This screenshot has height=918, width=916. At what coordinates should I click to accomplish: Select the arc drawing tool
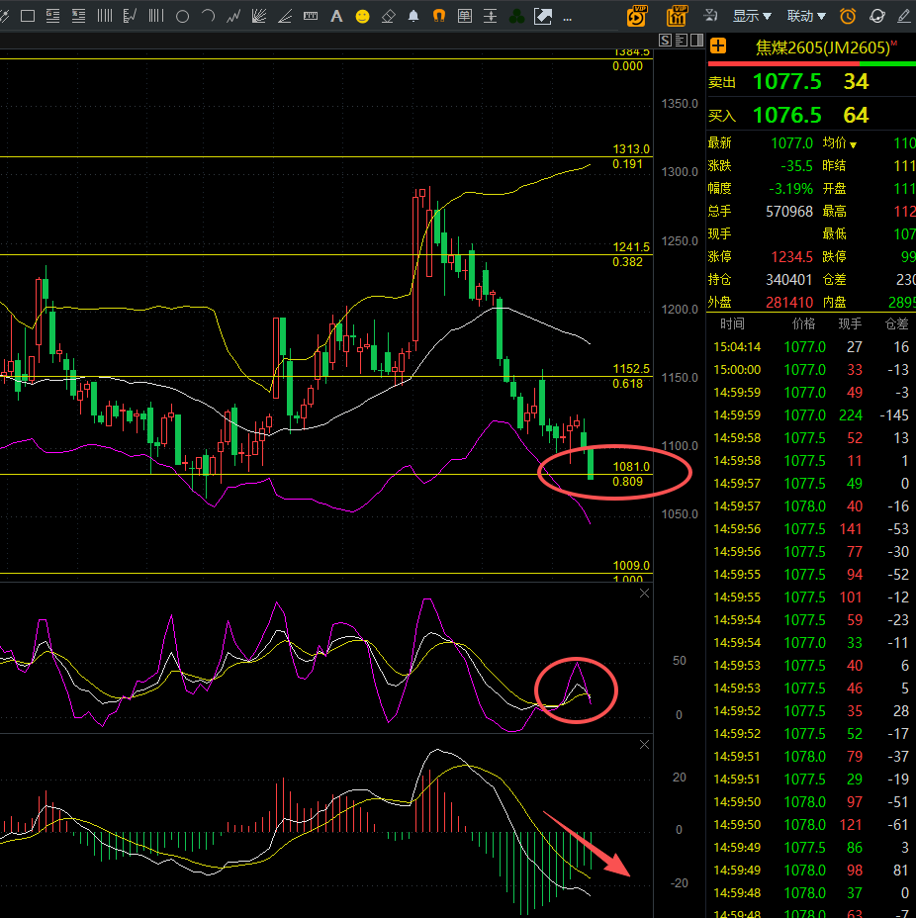[x=208, y=17]
